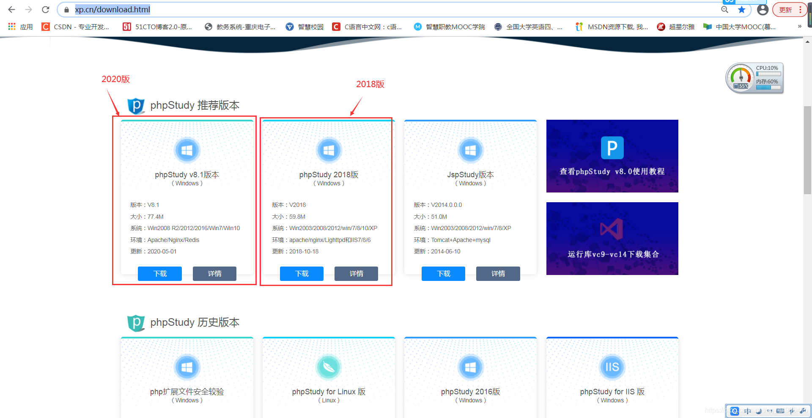The height and width of the screenshot is (418, 812).
Task: Click the phpStudy v8.1版本 title text
Action: pyautogui.click(x=187, y=175)
